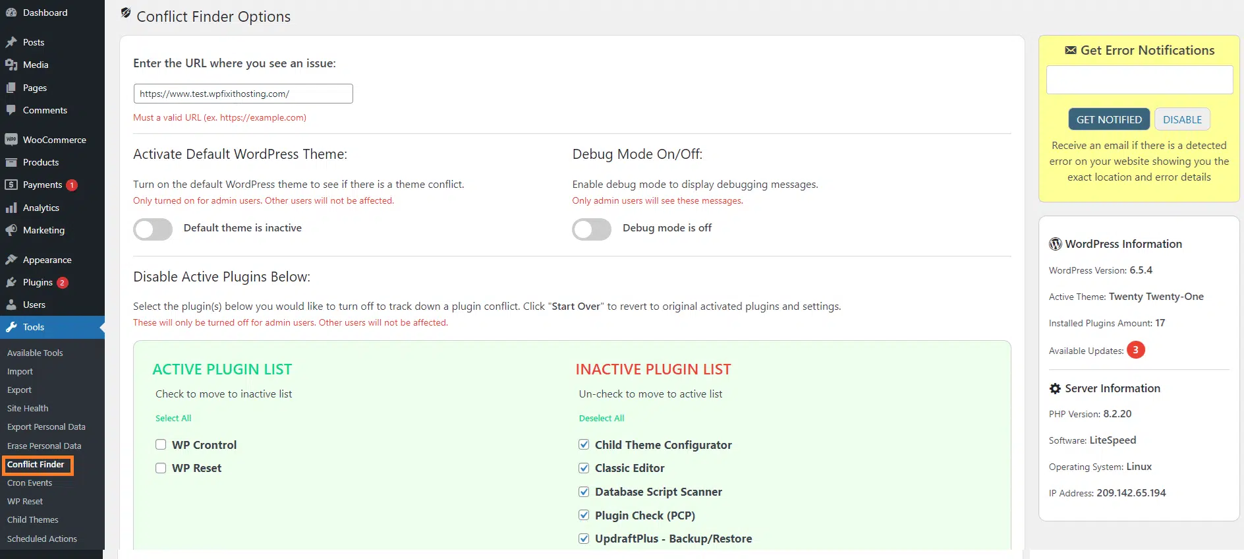
Task: Click the Plugins update count badge
Action: click(63, 283)
